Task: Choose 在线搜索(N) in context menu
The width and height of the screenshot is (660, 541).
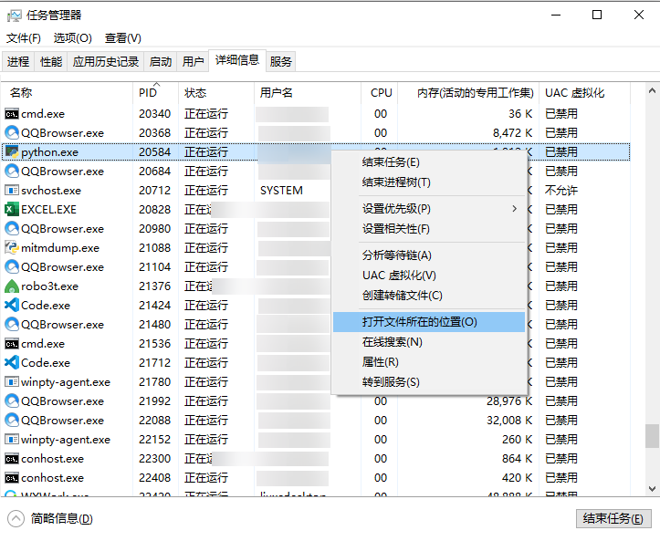Action: pyautogui.click(x=428, y=342)
